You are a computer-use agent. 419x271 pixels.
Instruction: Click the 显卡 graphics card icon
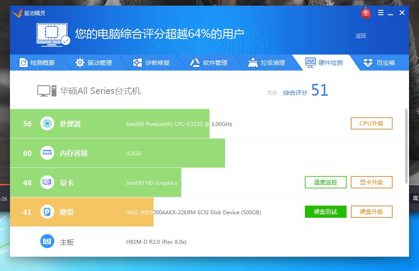(47, 182)
